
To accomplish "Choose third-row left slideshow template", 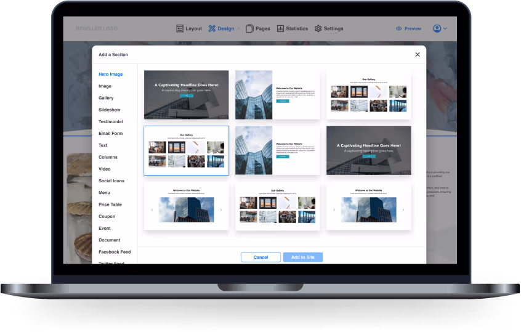I will pos(187,206).
